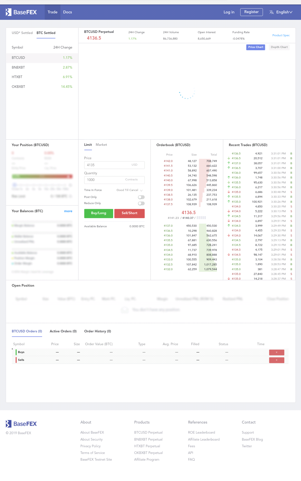This screenshot has width=301, height=481.
Task: Open BNBXBT Perpetual footer link
Action: (x=148, y=439)
